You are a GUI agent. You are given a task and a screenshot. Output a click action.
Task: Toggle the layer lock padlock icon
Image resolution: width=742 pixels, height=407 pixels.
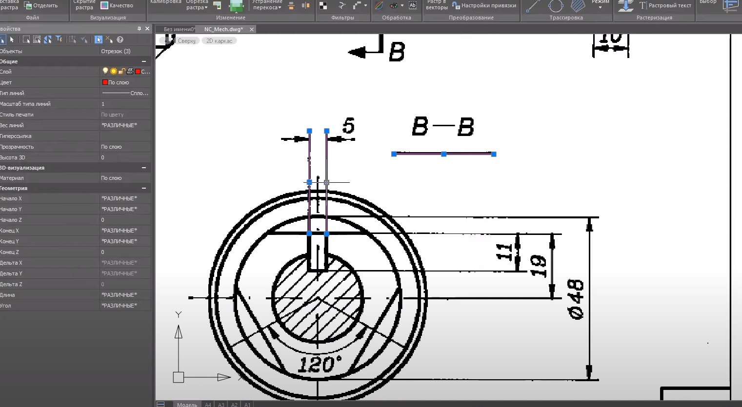(122, 71)
